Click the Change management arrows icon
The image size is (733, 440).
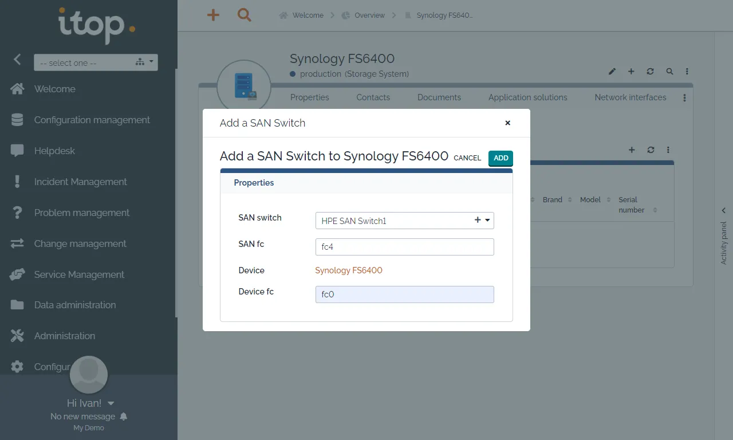pyautogui.click(x=17, y=243)
